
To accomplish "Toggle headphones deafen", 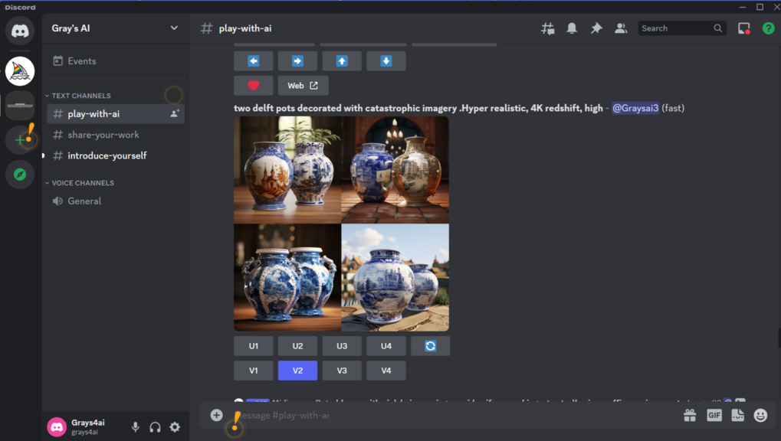I will click(x=156, y=427).
